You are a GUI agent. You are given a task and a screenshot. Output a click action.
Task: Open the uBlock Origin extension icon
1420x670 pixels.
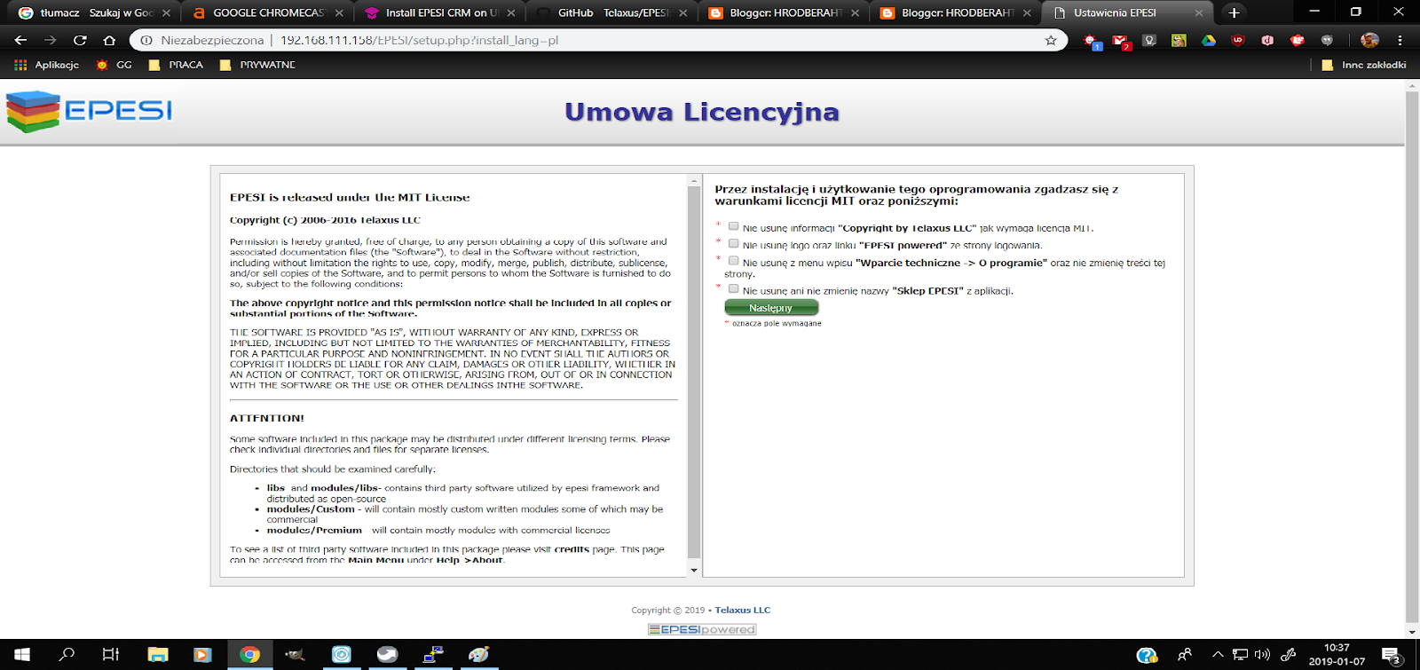[x=1238, y=40]
